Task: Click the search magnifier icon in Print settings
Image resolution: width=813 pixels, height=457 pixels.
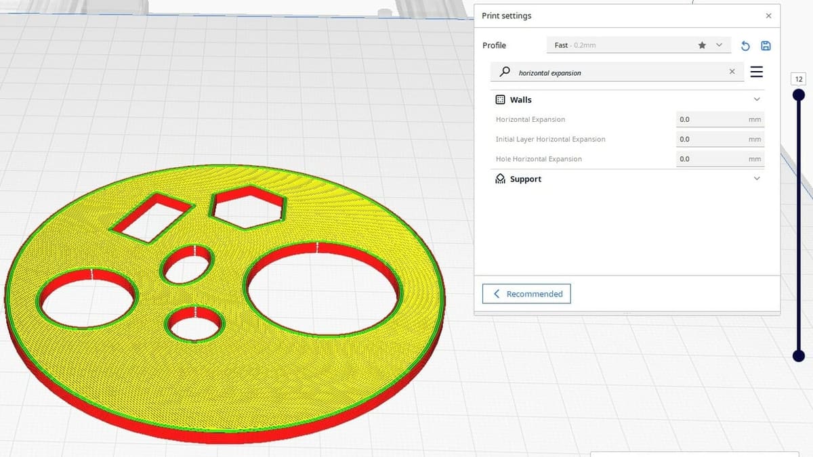Action: (x=504, y=71)
